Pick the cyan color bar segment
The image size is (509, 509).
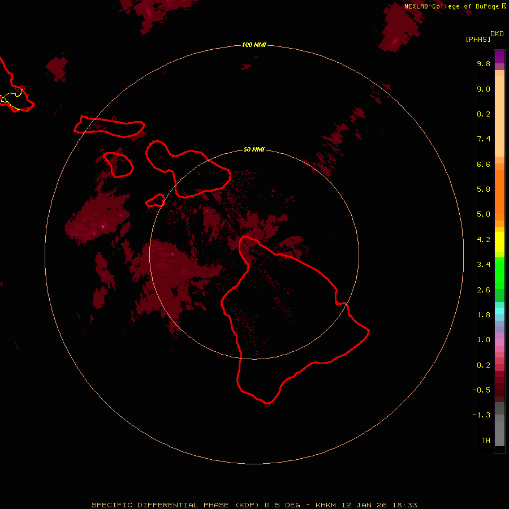click(499, 311)
